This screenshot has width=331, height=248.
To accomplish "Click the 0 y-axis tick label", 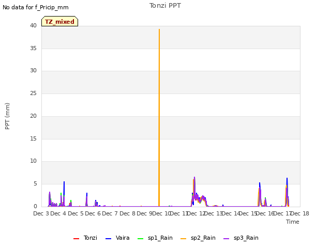I will [x=35, y=206].
